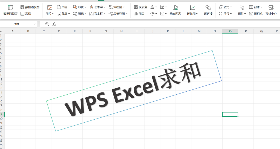This screenshot has height=149, width=280.
Task: Insert a symbol (符号)
Action: [x=224, y=14]
